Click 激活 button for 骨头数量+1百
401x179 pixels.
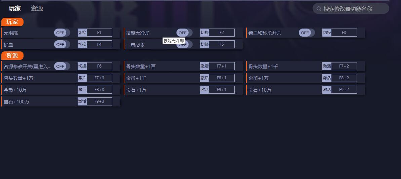click(205, 66)
